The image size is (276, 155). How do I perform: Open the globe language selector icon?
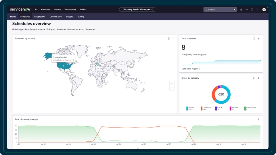[x=241, y=9]
